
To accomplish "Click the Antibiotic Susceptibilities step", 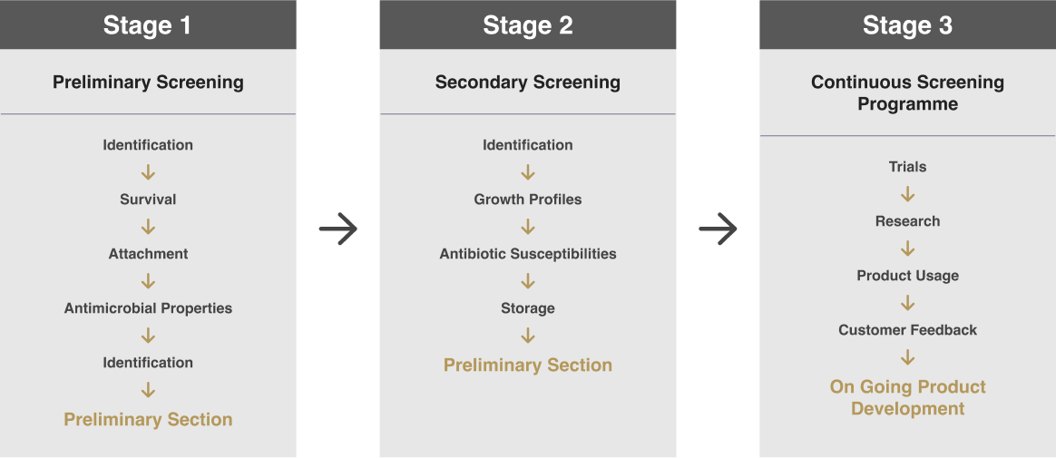I will [x=528, y=254].
